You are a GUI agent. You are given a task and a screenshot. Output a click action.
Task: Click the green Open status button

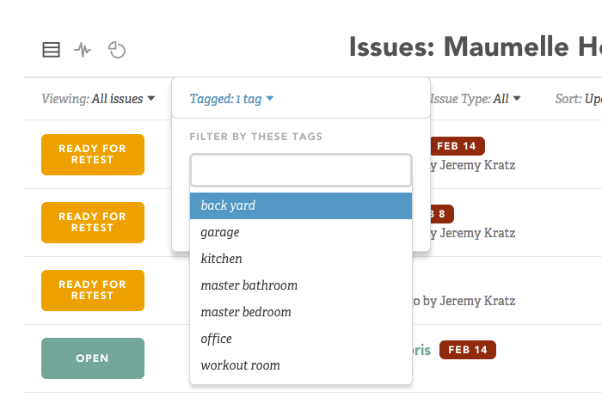coord(93,358)
